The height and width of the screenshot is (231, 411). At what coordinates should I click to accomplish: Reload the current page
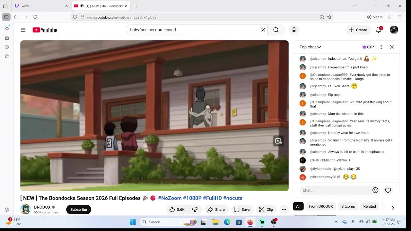[35, 17]
